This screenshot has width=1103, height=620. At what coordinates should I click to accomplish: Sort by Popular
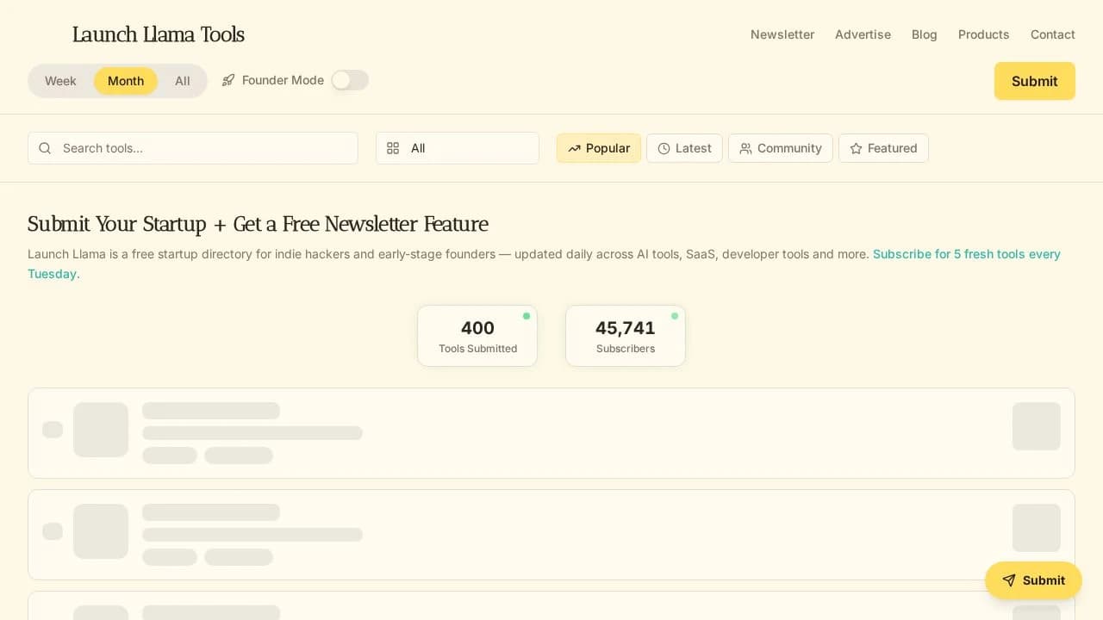599,148
